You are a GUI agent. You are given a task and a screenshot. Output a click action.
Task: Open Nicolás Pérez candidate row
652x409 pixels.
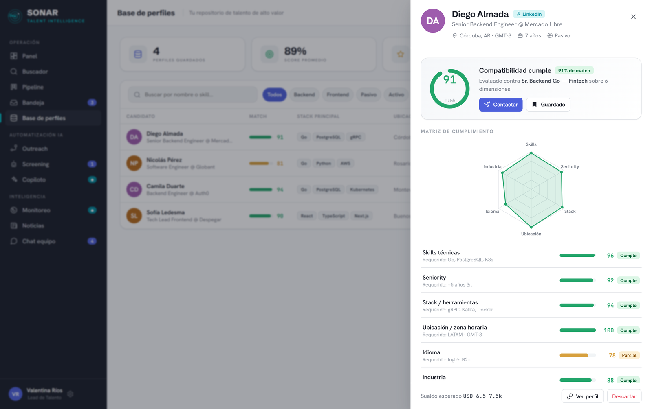pos(266,163)
